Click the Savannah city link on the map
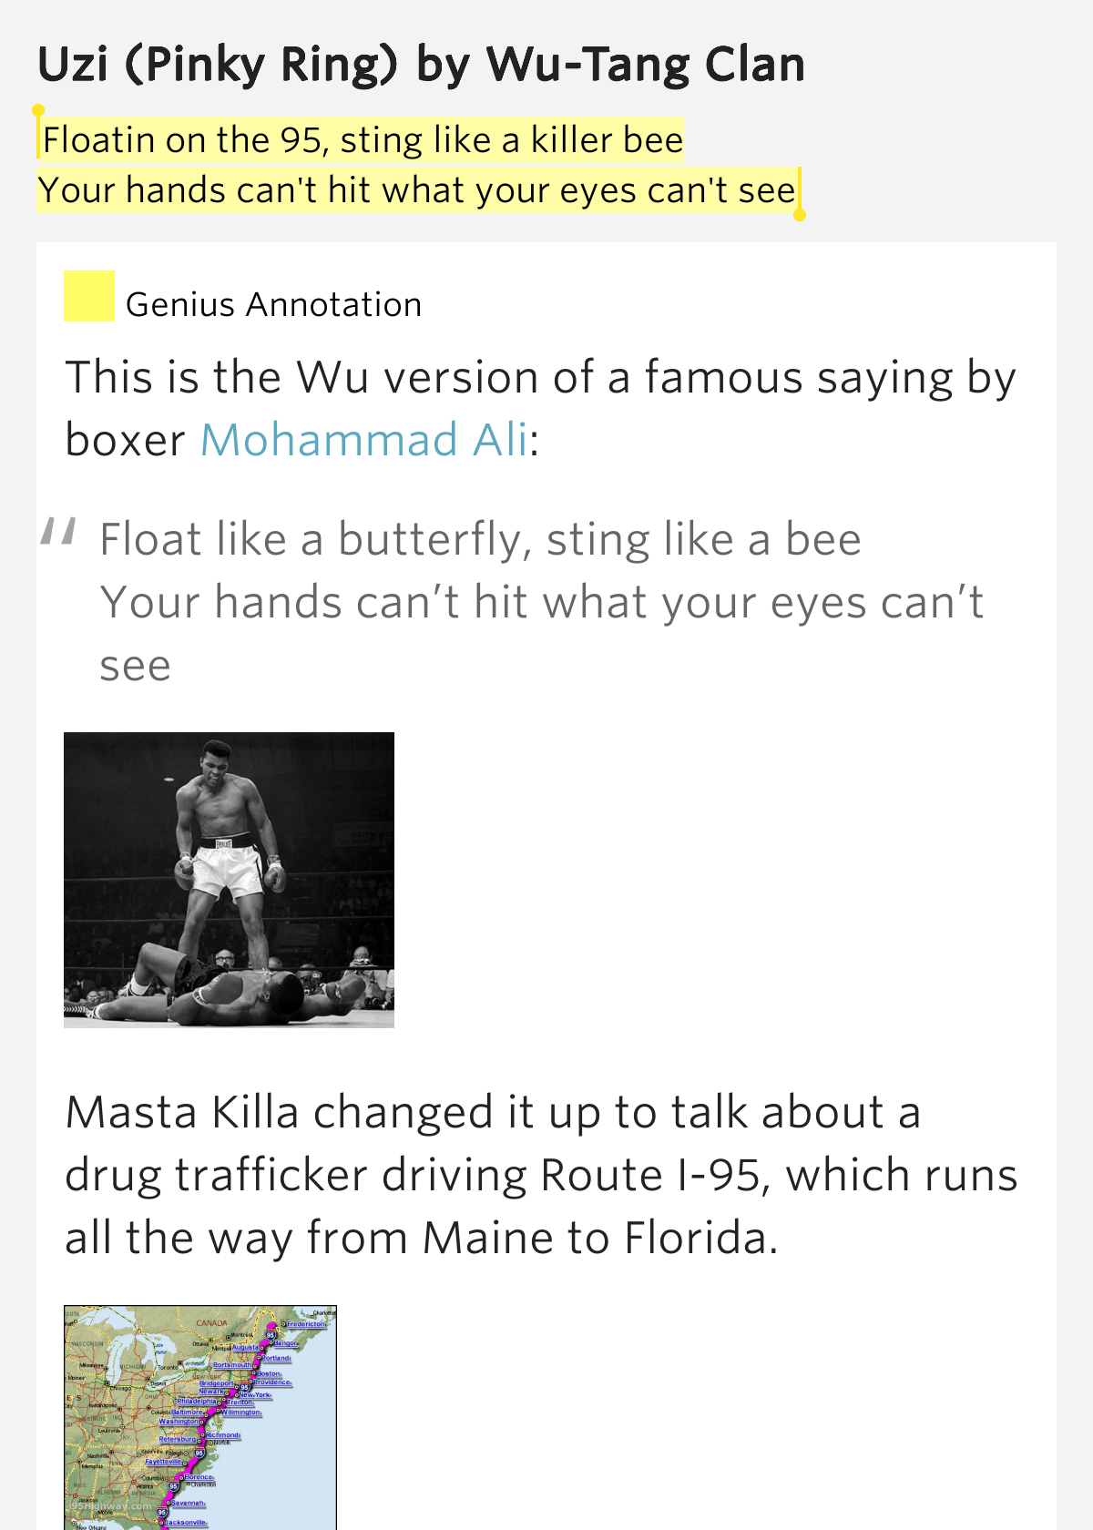The height and width of the screenshot is (1530, 1093). (x=188, y=1503)
